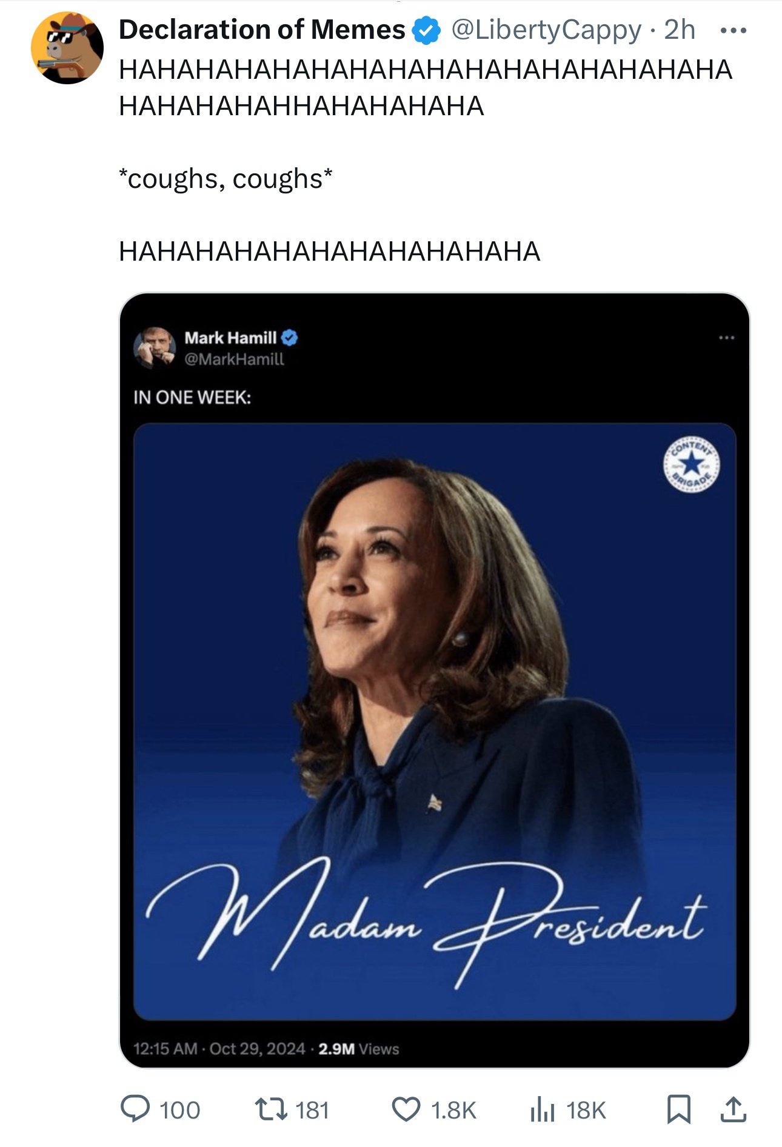The width and height of the screenshot is (782, 1147).
Task: Open the @LibertyCappy handle link
Action: pyautogui.click(x=546, y=30)
